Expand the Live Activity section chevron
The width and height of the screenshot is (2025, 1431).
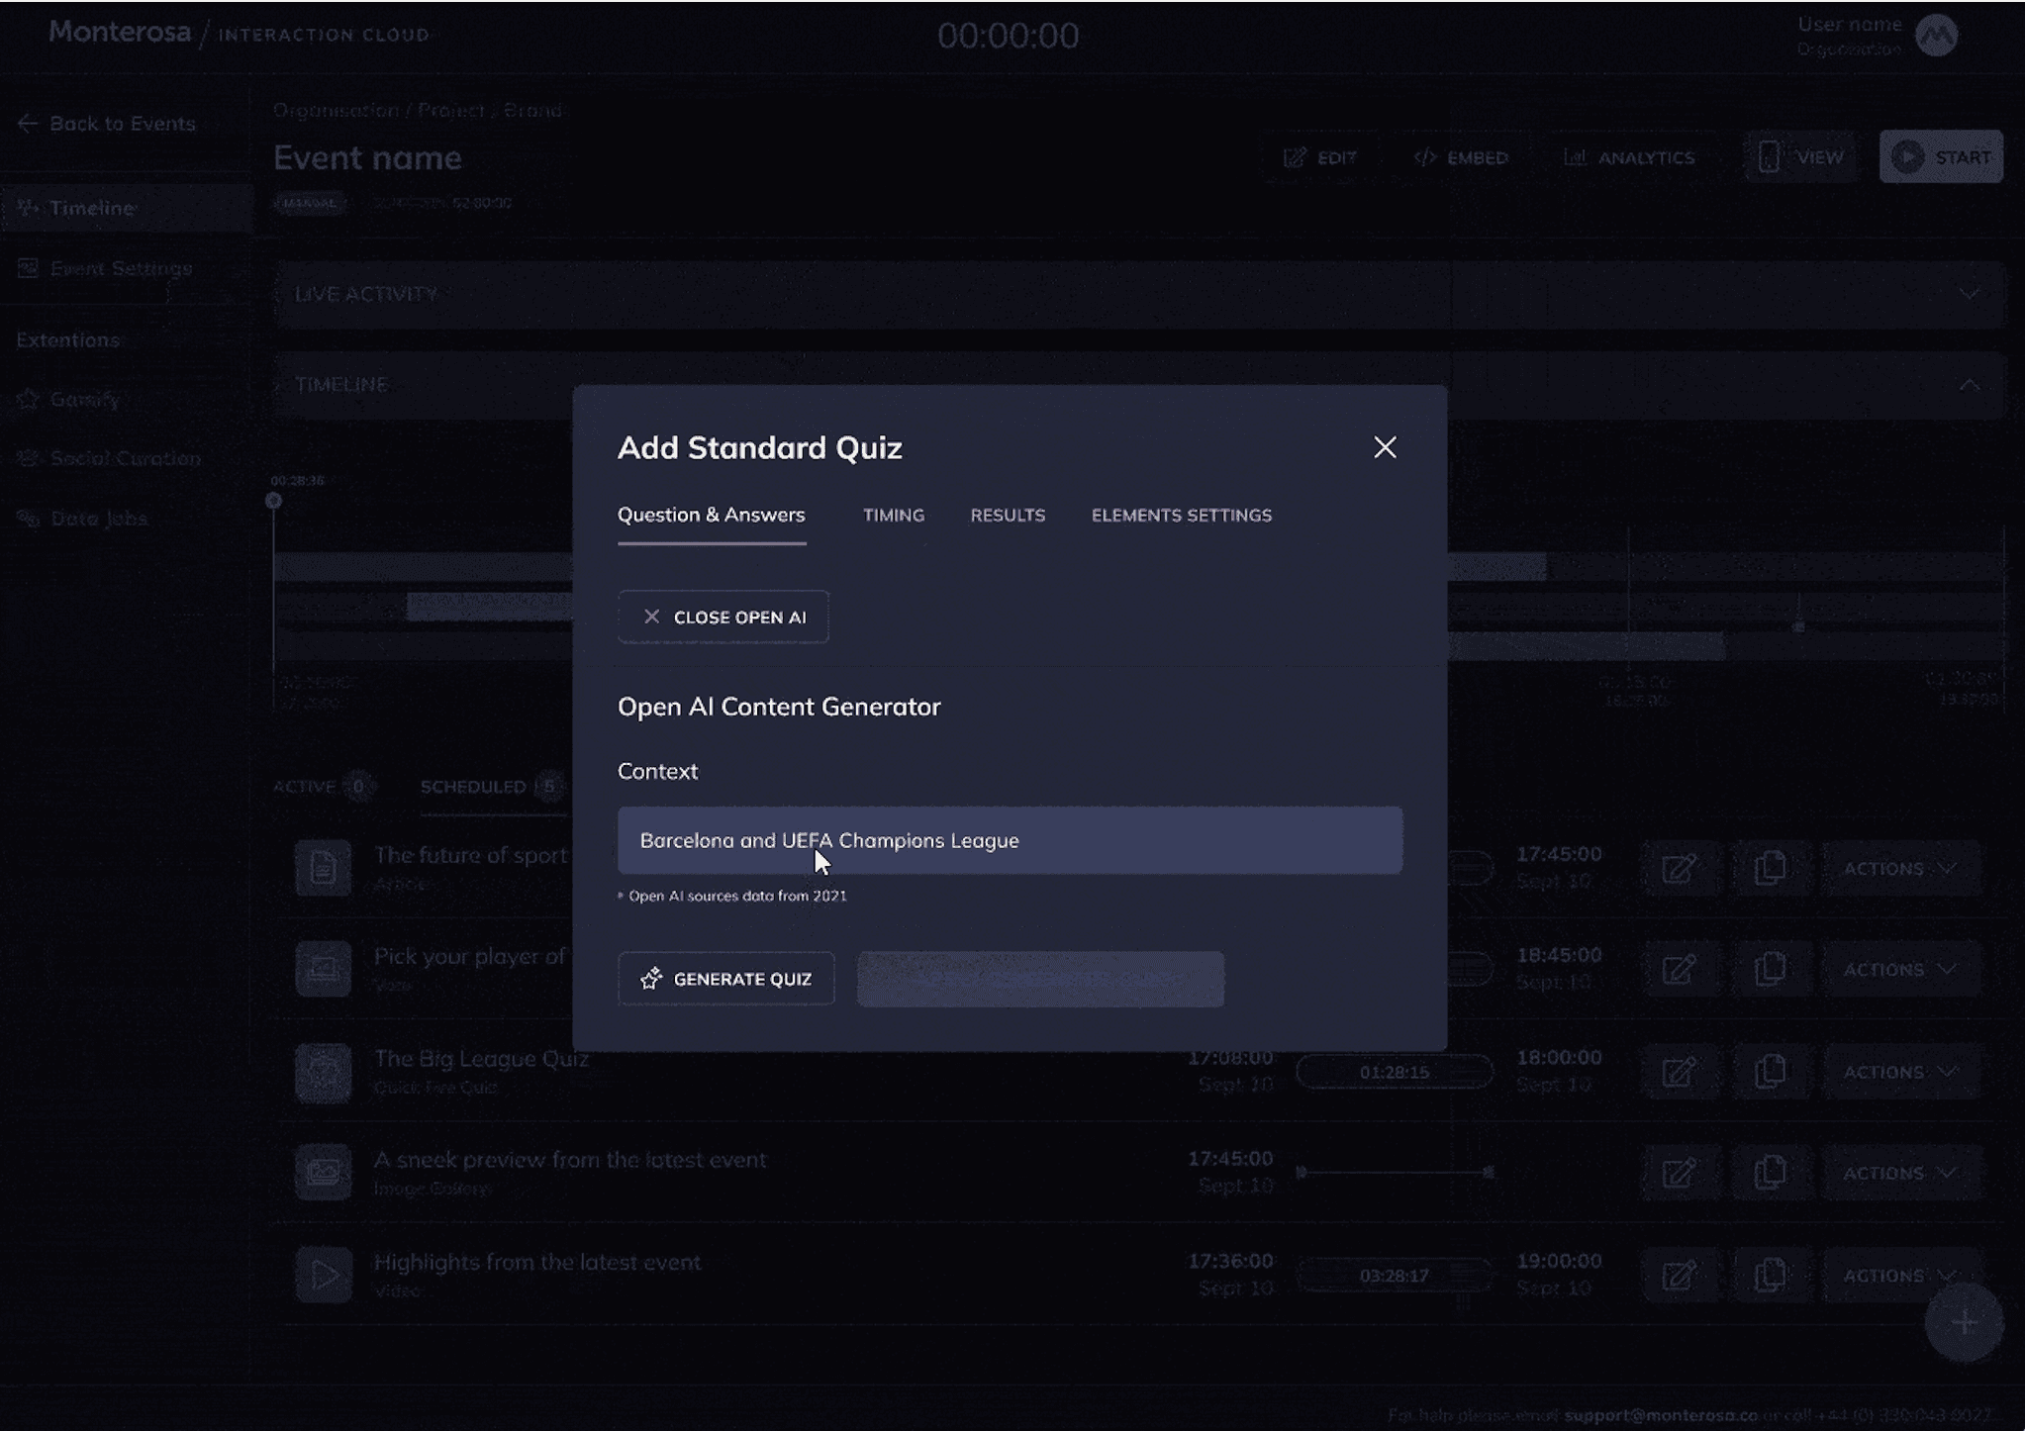point(1969,294)
